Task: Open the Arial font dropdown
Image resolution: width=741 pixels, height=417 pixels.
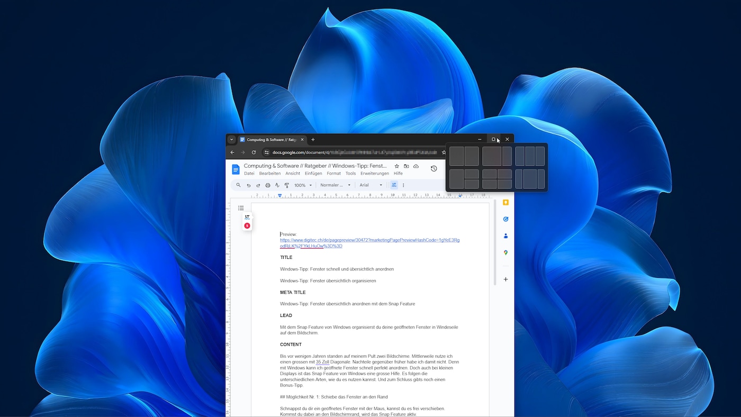Action: (x=371, y=185)
